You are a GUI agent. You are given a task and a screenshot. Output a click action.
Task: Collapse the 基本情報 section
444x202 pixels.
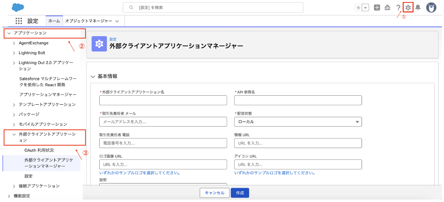click(93, 77)
